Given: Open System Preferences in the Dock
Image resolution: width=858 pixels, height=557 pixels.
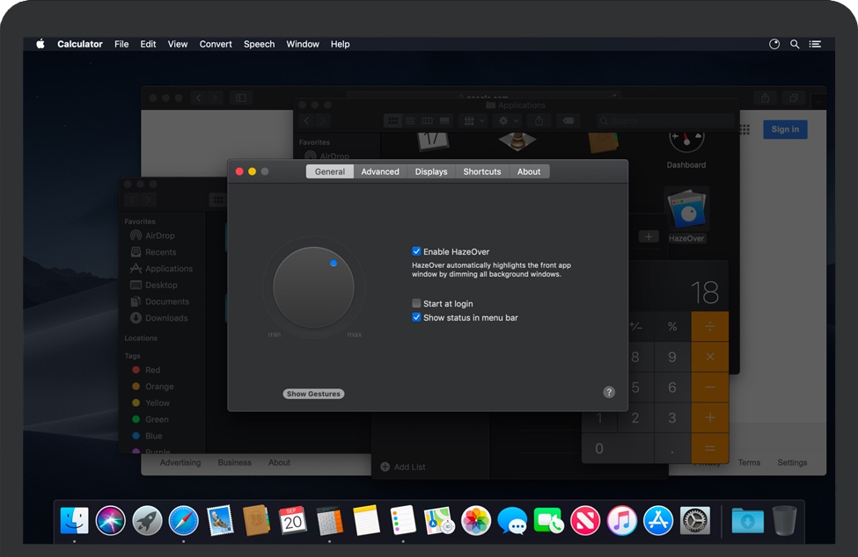Looking at the screenshot, I should click(x=695, y=520).
